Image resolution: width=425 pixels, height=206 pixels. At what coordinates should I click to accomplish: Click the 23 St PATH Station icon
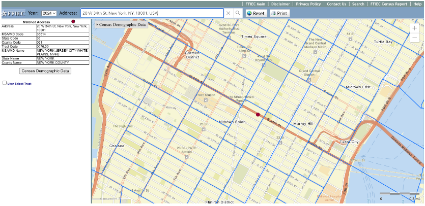[186, 157]
